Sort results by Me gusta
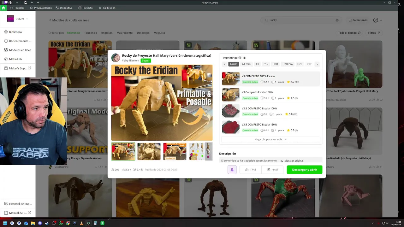The width and height of the screenshot is (404, 227). [159, 33]
